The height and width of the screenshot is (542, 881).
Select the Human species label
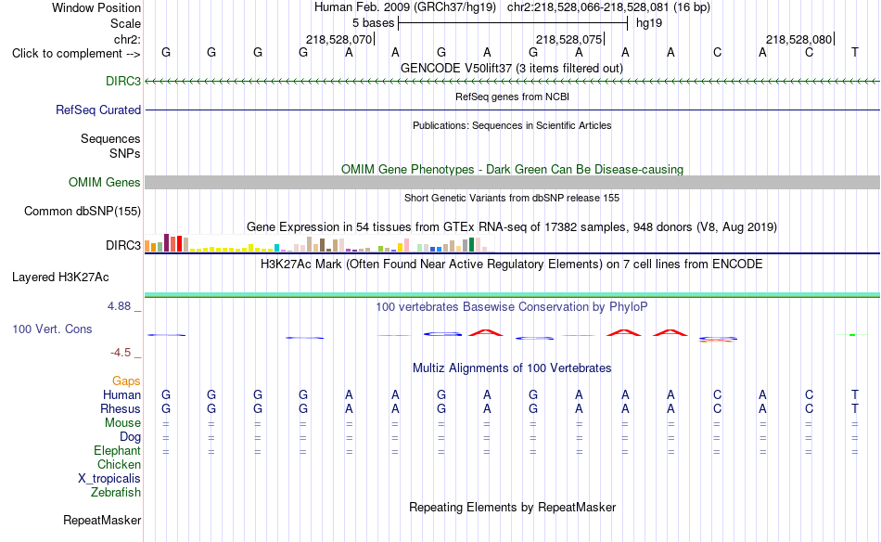121,394
